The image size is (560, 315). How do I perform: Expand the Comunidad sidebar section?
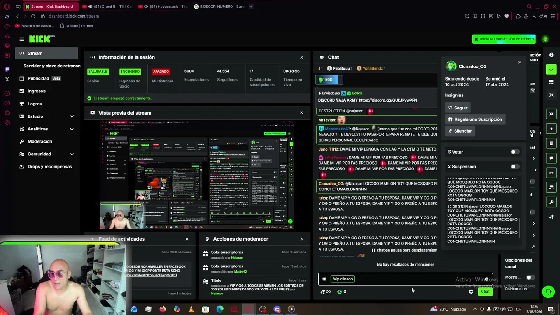[72, 154]
